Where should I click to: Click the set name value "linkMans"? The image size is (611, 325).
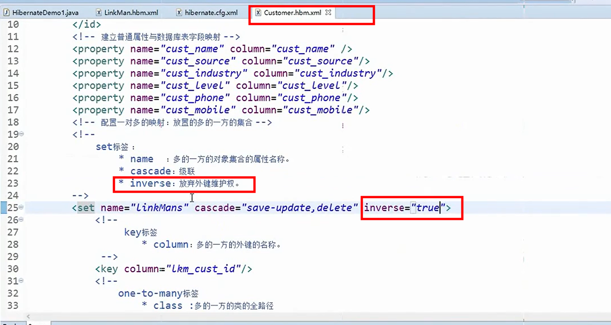(159, 207)
